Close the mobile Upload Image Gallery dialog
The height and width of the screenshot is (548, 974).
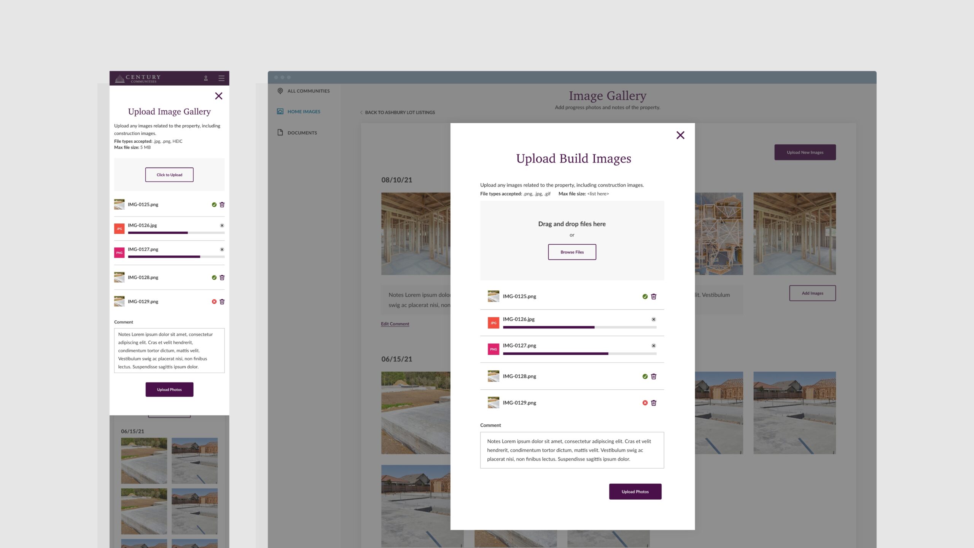[x=218, y=96]
